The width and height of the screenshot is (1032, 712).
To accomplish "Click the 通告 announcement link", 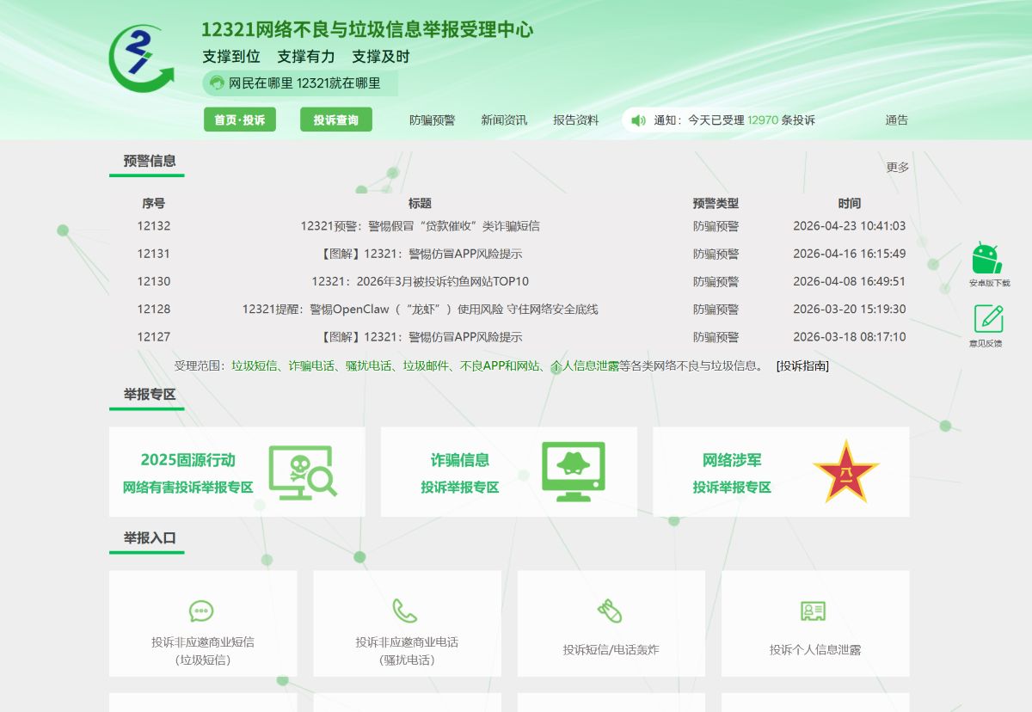I will [x=896, y=120].
